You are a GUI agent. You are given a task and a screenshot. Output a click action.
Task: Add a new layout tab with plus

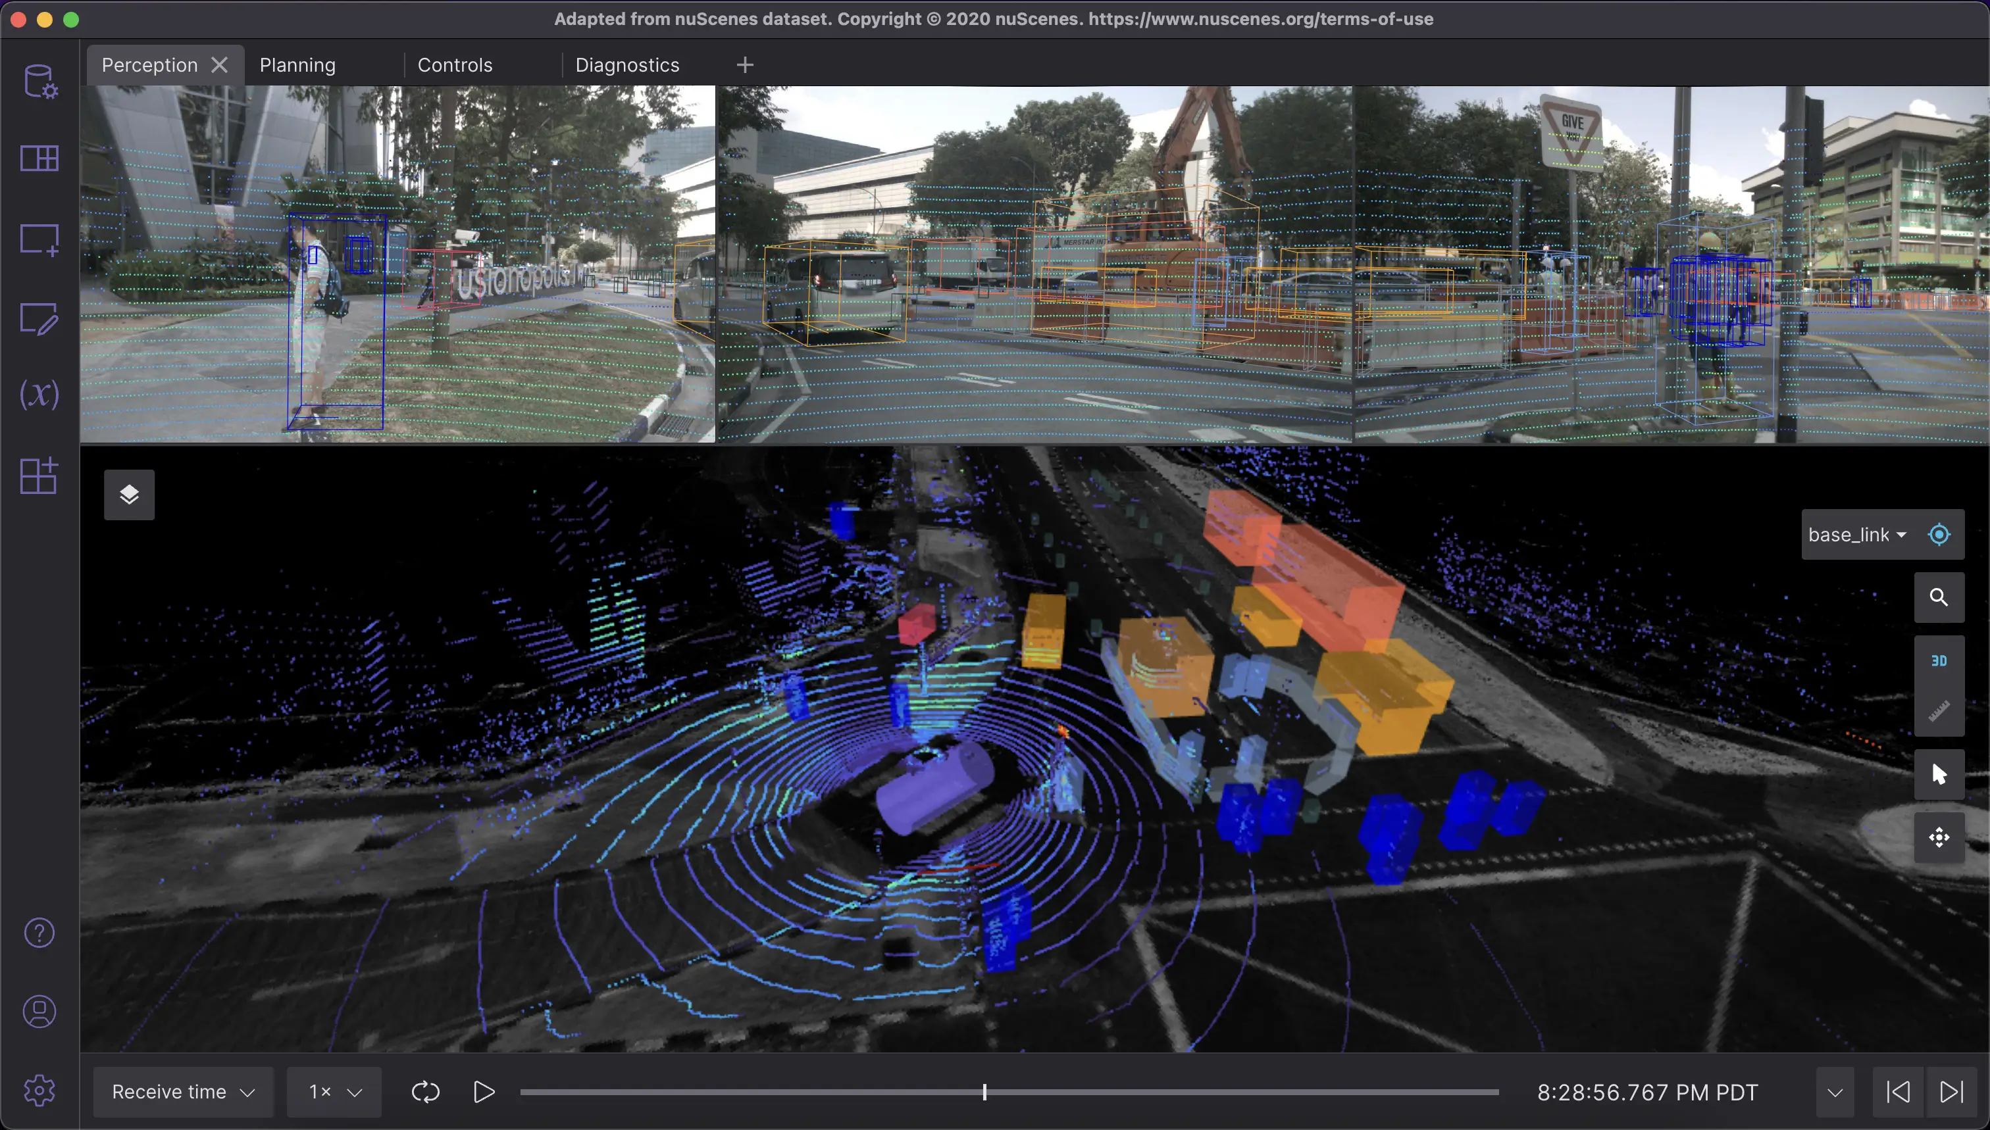click(x=744, y=65)
